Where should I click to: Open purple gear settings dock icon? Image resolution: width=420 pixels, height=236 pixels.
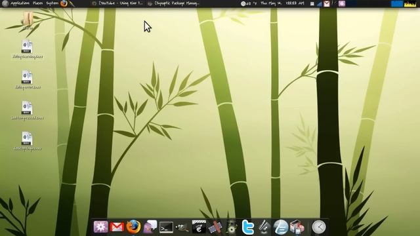point(100,227)
